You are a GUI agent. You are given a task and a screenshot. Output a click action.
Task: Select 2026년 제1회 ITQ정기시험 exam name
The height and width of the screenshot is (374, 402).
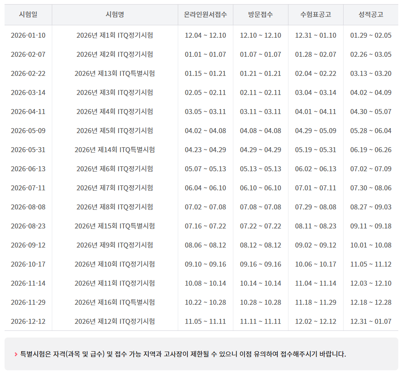point(115,35)
